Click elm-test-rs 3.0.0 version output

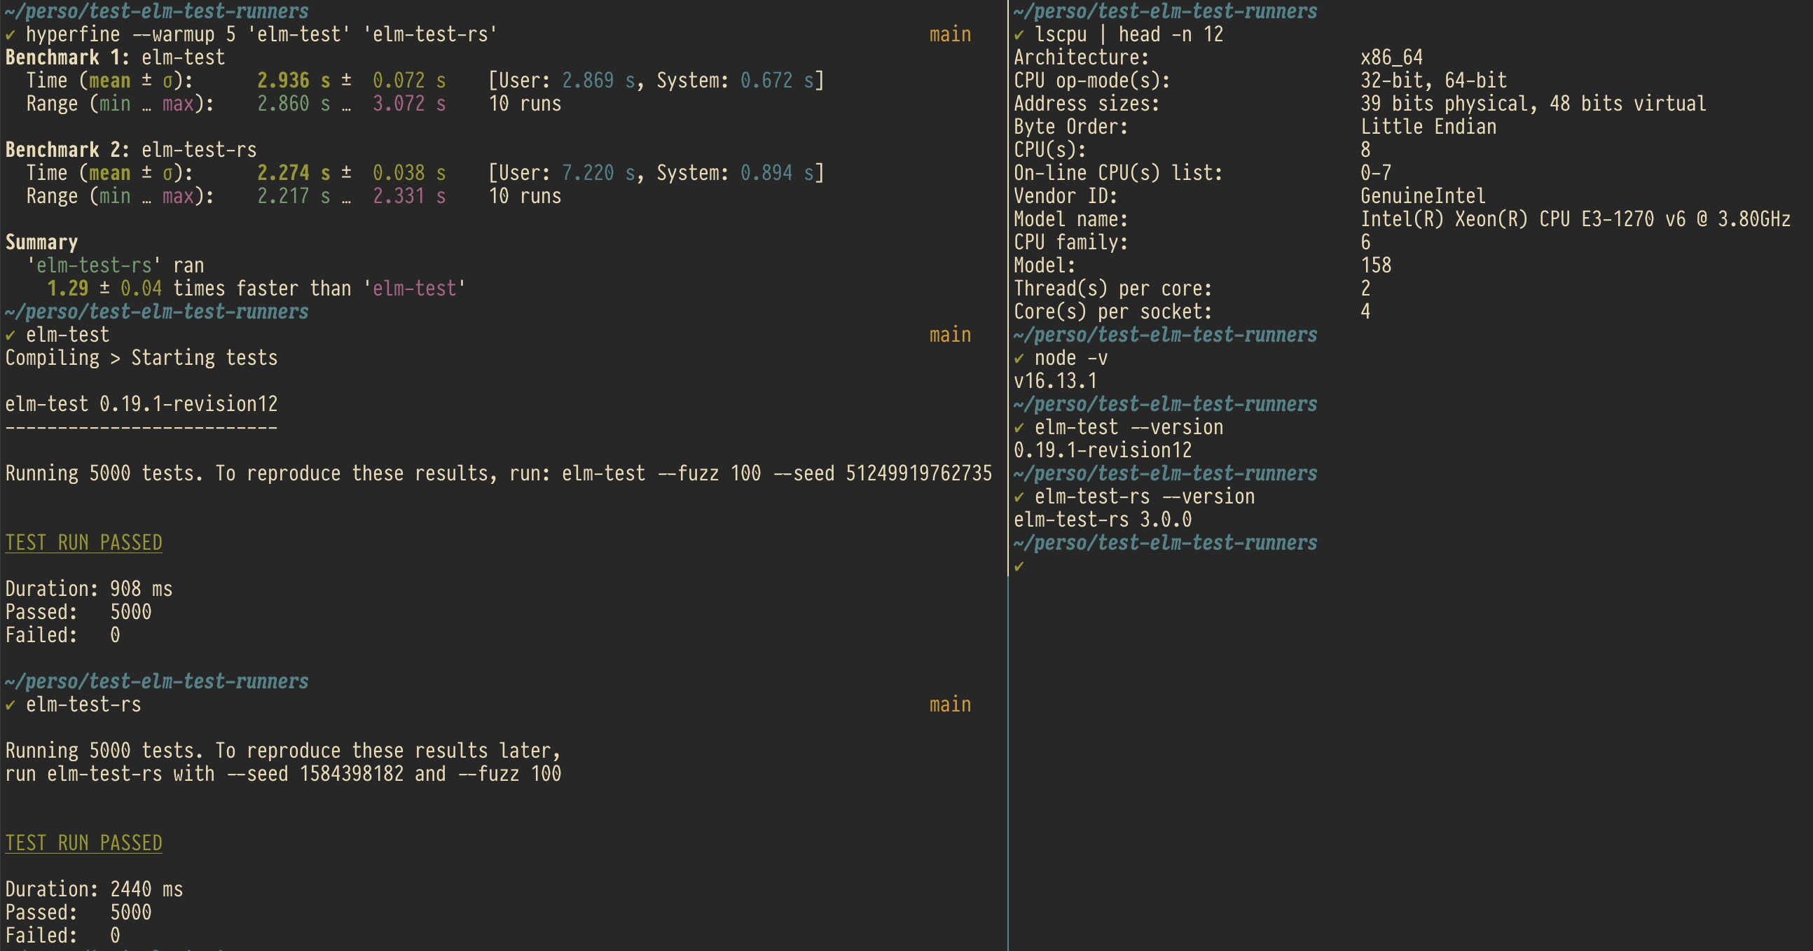pos(1102,520)
